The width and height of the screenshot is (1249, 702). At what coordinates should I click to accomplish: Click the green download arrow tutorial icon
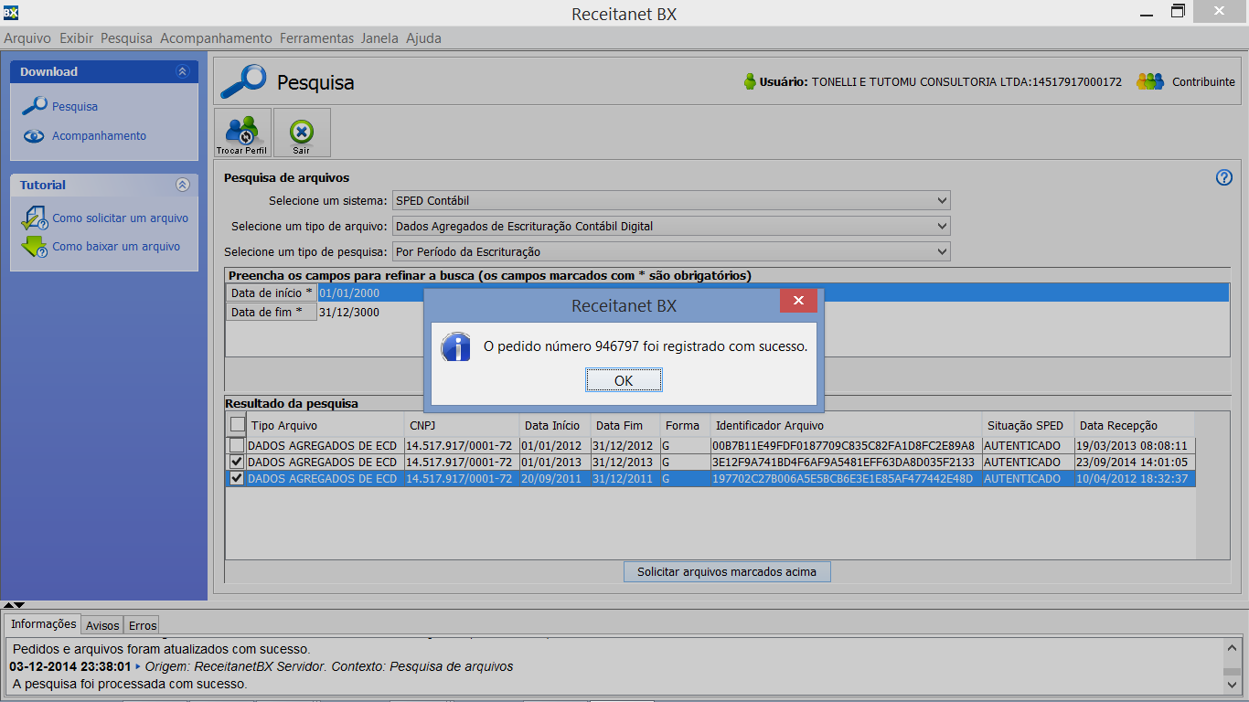34,247
